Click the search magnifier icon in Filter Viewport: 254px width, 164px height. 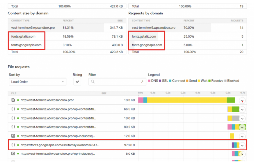[93, 82]
